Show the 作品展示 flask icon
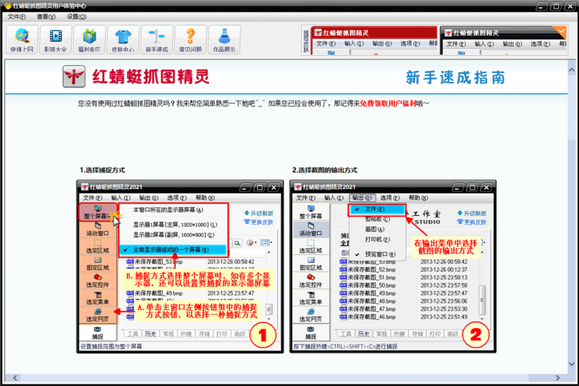Viewport: 579px width, 386px height. [224, 40]
